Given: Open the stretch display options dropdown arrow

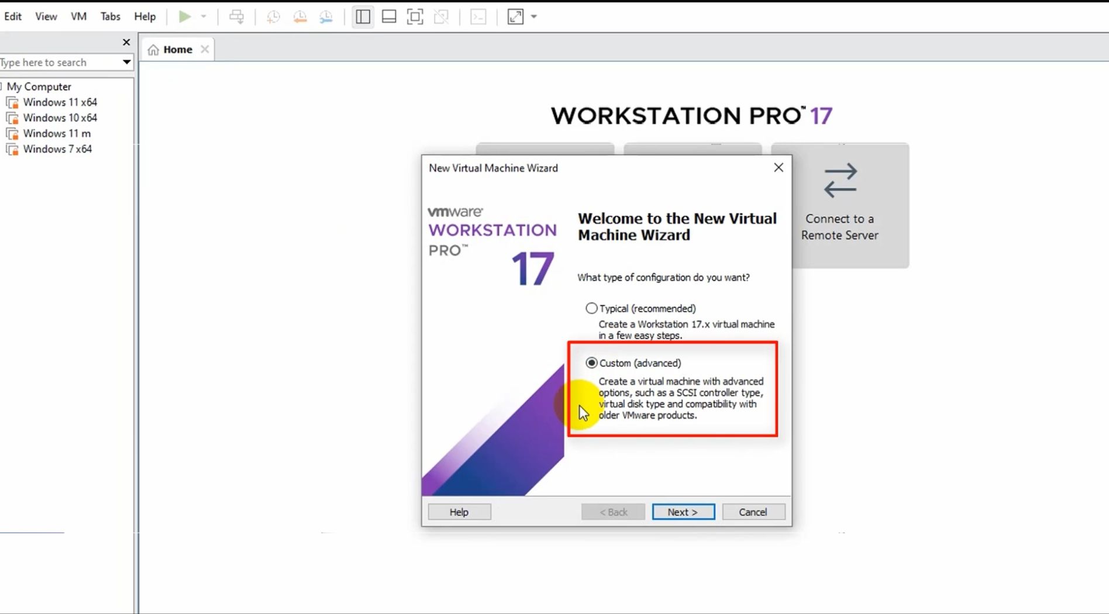Looking at the screenshot, I should pyautogui.click(x=534, y=16).
